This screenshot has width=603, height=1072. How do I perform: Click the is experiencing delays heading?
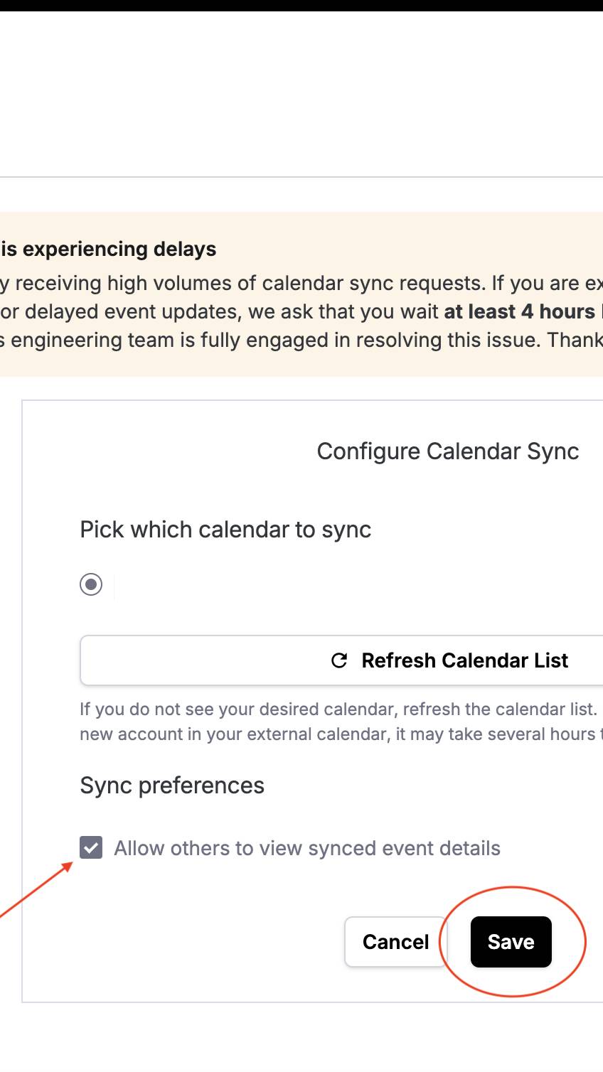click(107, 249)
